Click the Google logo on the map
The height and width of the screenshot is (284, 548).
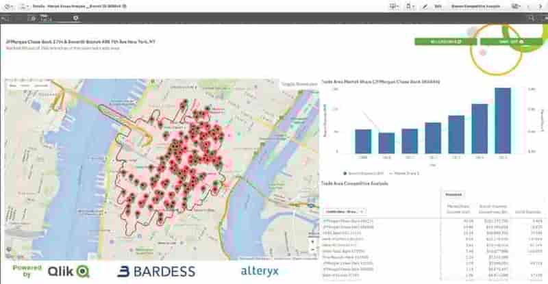click(x=14, y=257)
